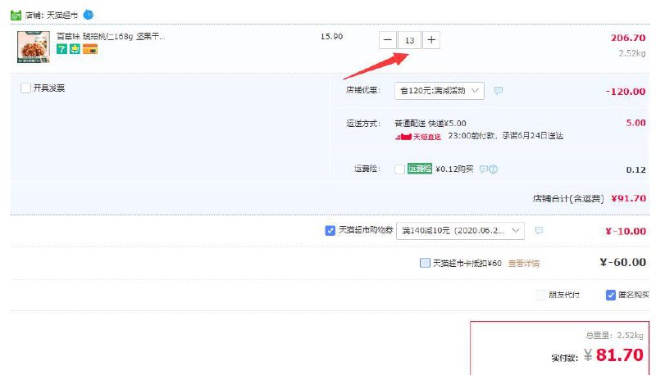Enable the 运费险 insurance checkbox
Screen dimensions: 656x375
(399, 169)
